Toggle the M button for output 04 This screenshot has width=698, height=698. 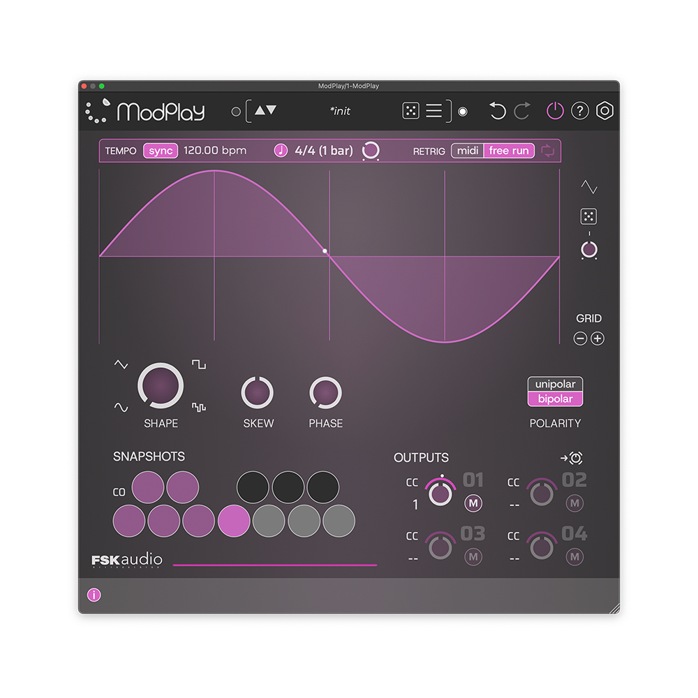pyautogui.click(x=574, y=557)
